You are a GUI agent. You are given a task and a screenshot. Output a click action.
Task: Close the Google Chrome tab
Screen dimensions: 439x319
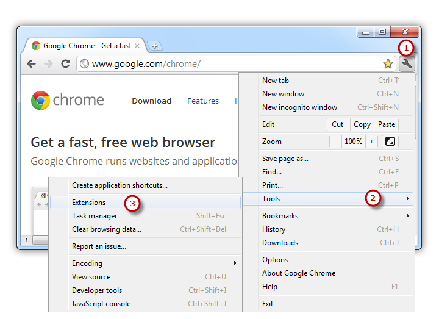(137, 46)
